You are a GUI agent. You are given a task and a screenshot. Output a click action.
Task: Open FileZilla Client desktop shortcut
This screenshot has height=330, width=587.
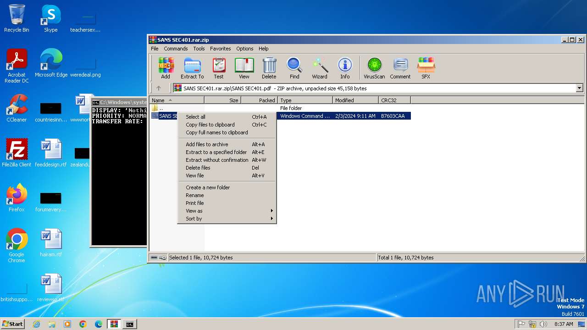(17, 153)
